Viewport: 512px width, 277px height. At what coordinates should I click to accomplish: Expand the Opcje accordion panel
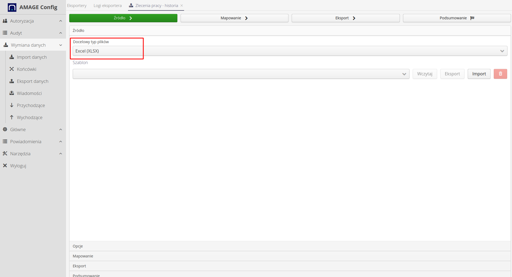pyautogui.click(x=78, y=246)
